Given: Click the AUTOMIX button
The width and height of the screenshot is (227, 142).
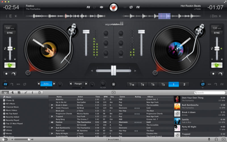Looking at the screenshot, I should (113, 139).
